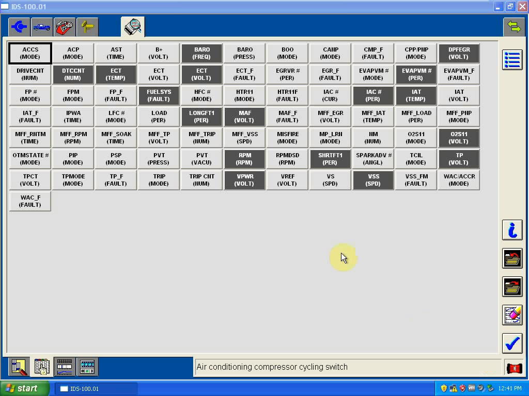This screenshot has height=396, width=529.
Task: Select the PID selection hand icon
Action: [x=42, y=367]
